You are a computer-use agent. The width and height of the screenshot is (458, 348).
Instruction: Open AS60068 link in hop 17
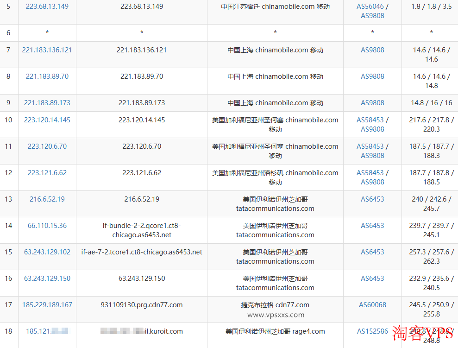click(372, 305)
